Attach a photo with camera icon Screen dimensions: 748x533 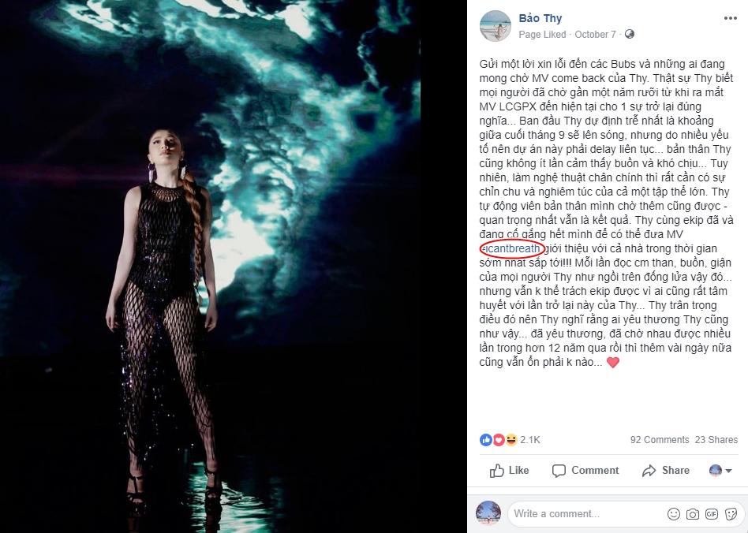[x=693, y=514]
